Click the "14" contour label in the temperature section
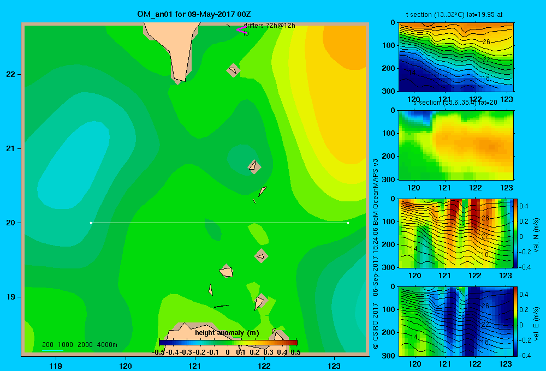The height and width of the screenshot is (371, 546). point(412,73)
